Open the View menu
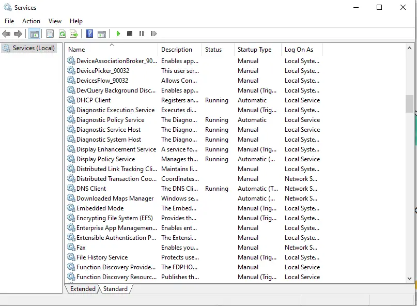 point(55,21)
